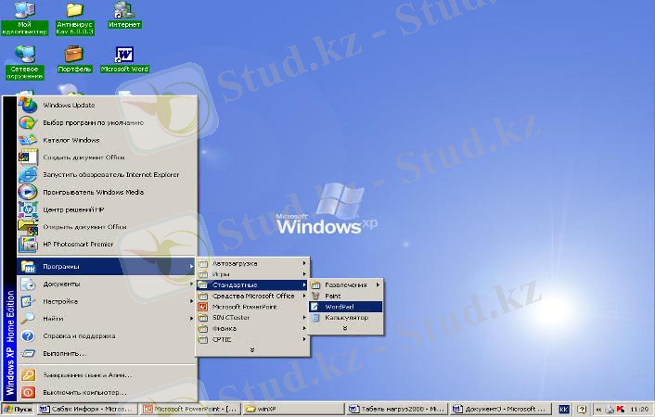Click HP Photosmart Premier entry
This screenshot has width=655, height=417.
tap(79, 244)
